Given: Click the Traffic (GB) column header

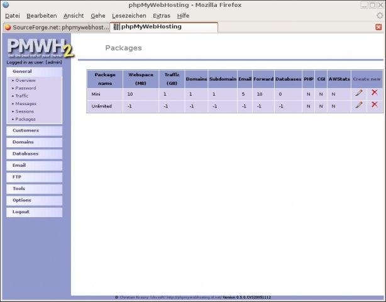Looking at the screenshot, I should [x=172, y=79].
